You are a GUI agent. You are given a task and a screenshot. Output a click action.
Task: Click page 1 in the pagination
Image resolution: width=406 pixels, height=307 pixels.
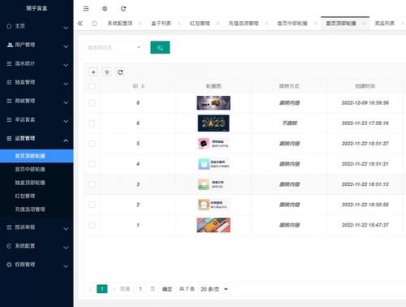102,289
